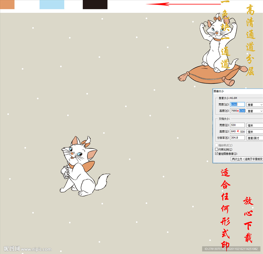Viewport: 263px width, 254px height.
Task: Click the 分辨率(R) field showing 304.8
Action: (x=237, y=138)
